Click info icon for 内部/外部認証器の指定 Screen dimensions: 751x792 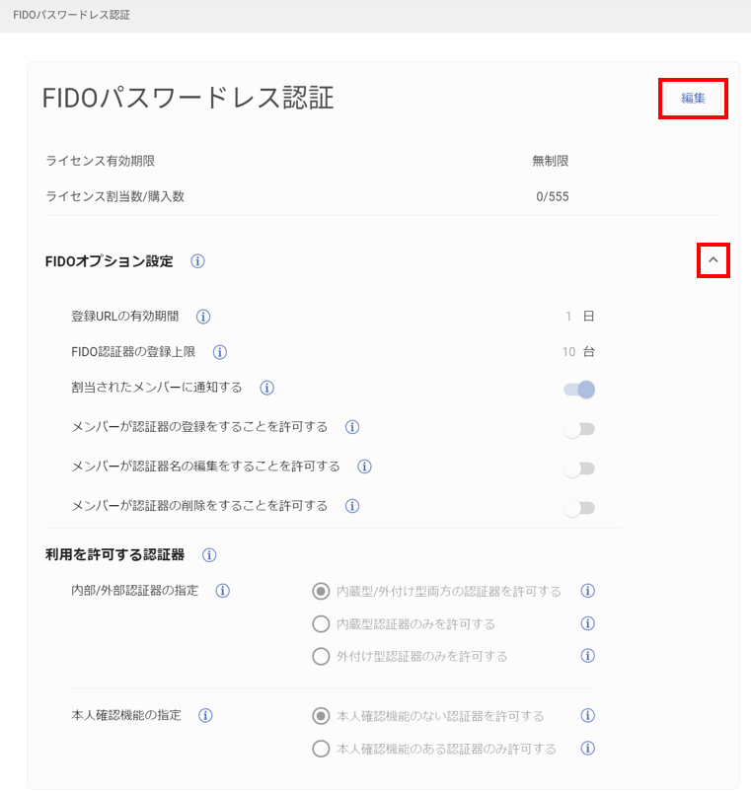(223, 591)
